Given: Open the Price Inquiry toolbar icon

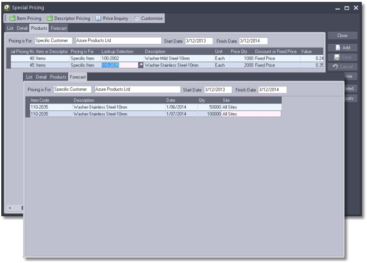Looking at the screenshot, I should tap(99, 18).
